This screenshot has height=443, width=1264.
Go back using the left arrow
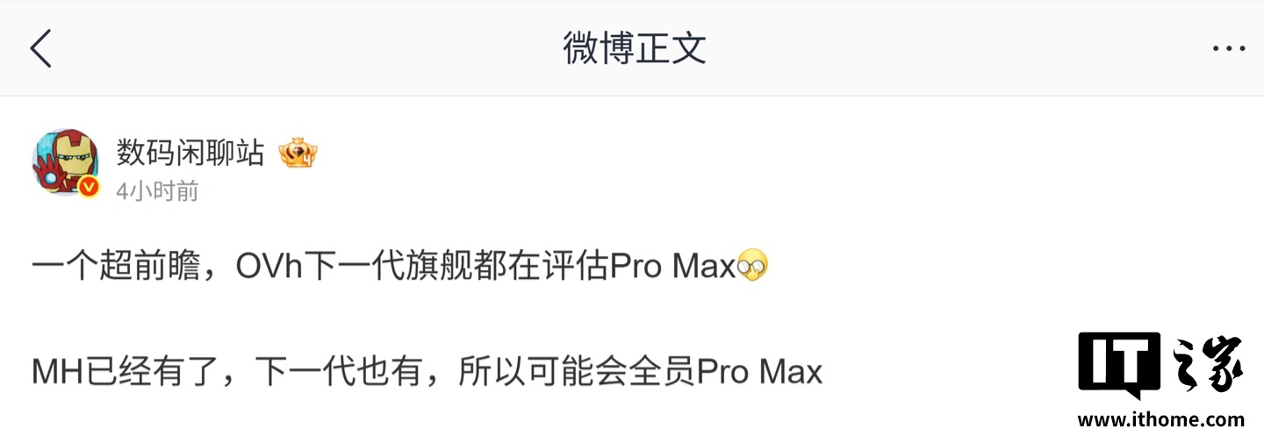point(41,47)
